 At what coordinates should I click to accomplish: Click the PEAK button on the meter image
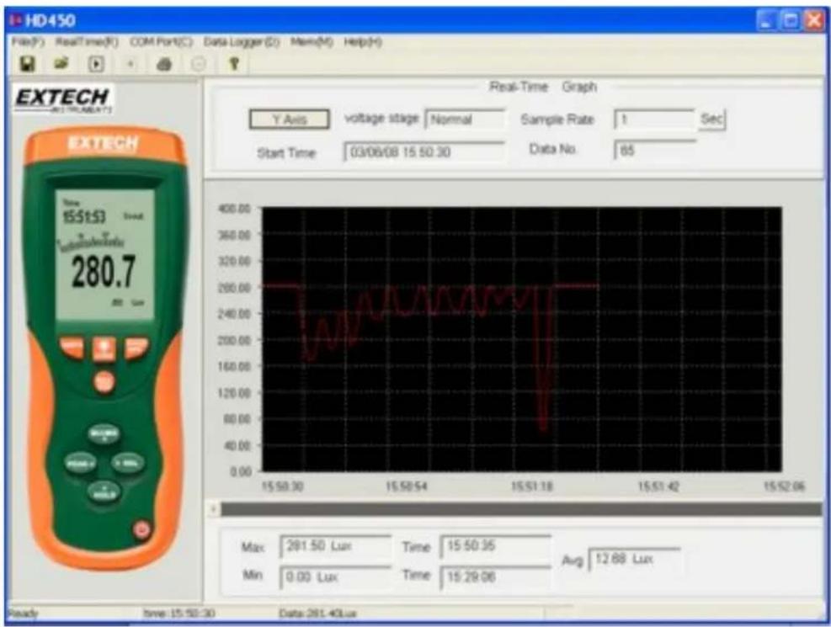coord(81,464)
